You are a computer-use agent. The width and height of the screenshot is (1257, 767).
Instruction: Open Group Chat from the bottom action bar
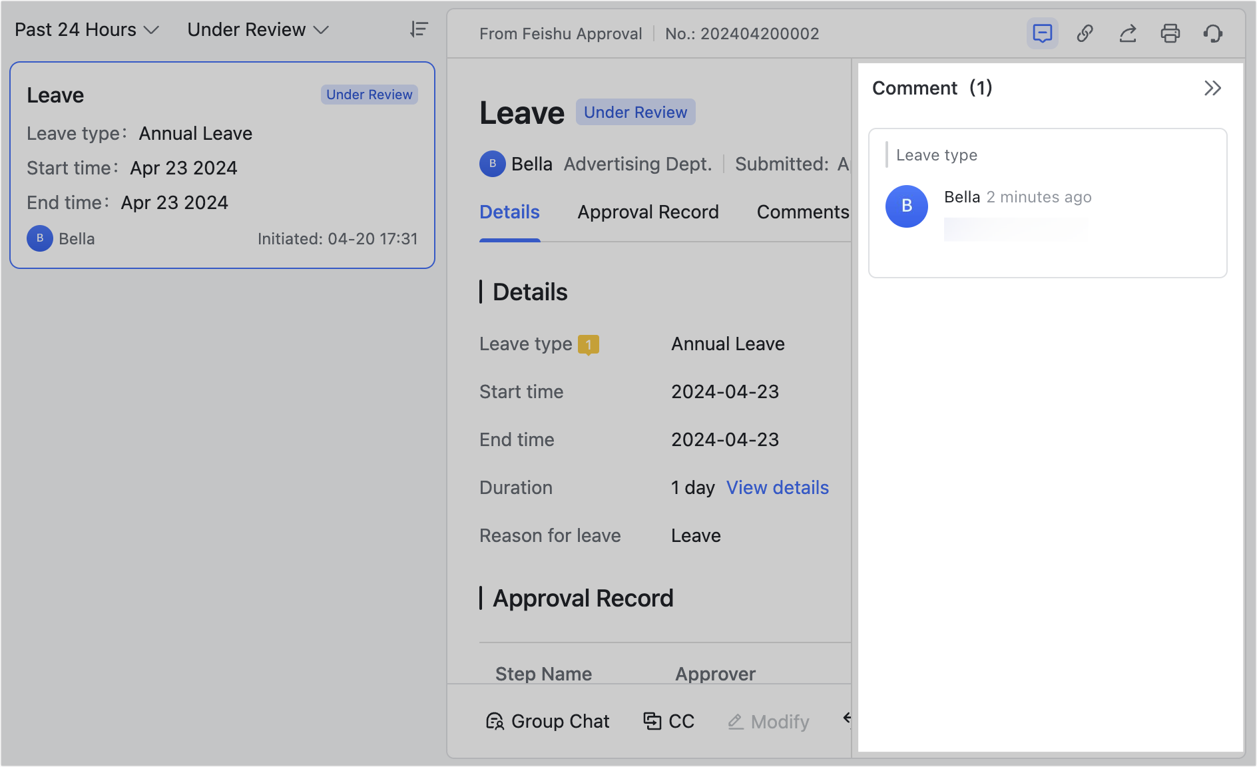(547, 721)
